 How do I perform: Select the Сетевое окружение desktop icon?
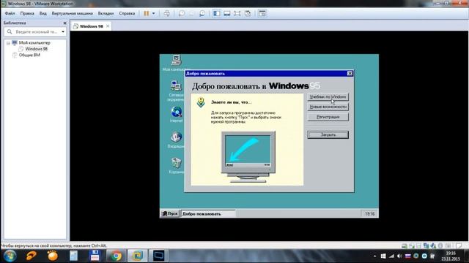(176, 86)
